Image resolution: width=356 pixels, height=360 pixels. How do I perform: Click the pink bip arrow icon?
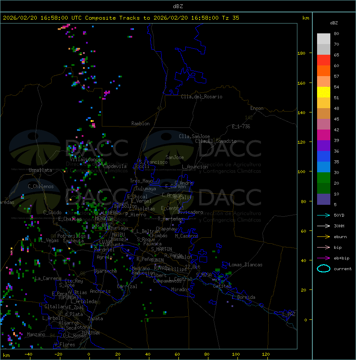pos(323,247)
